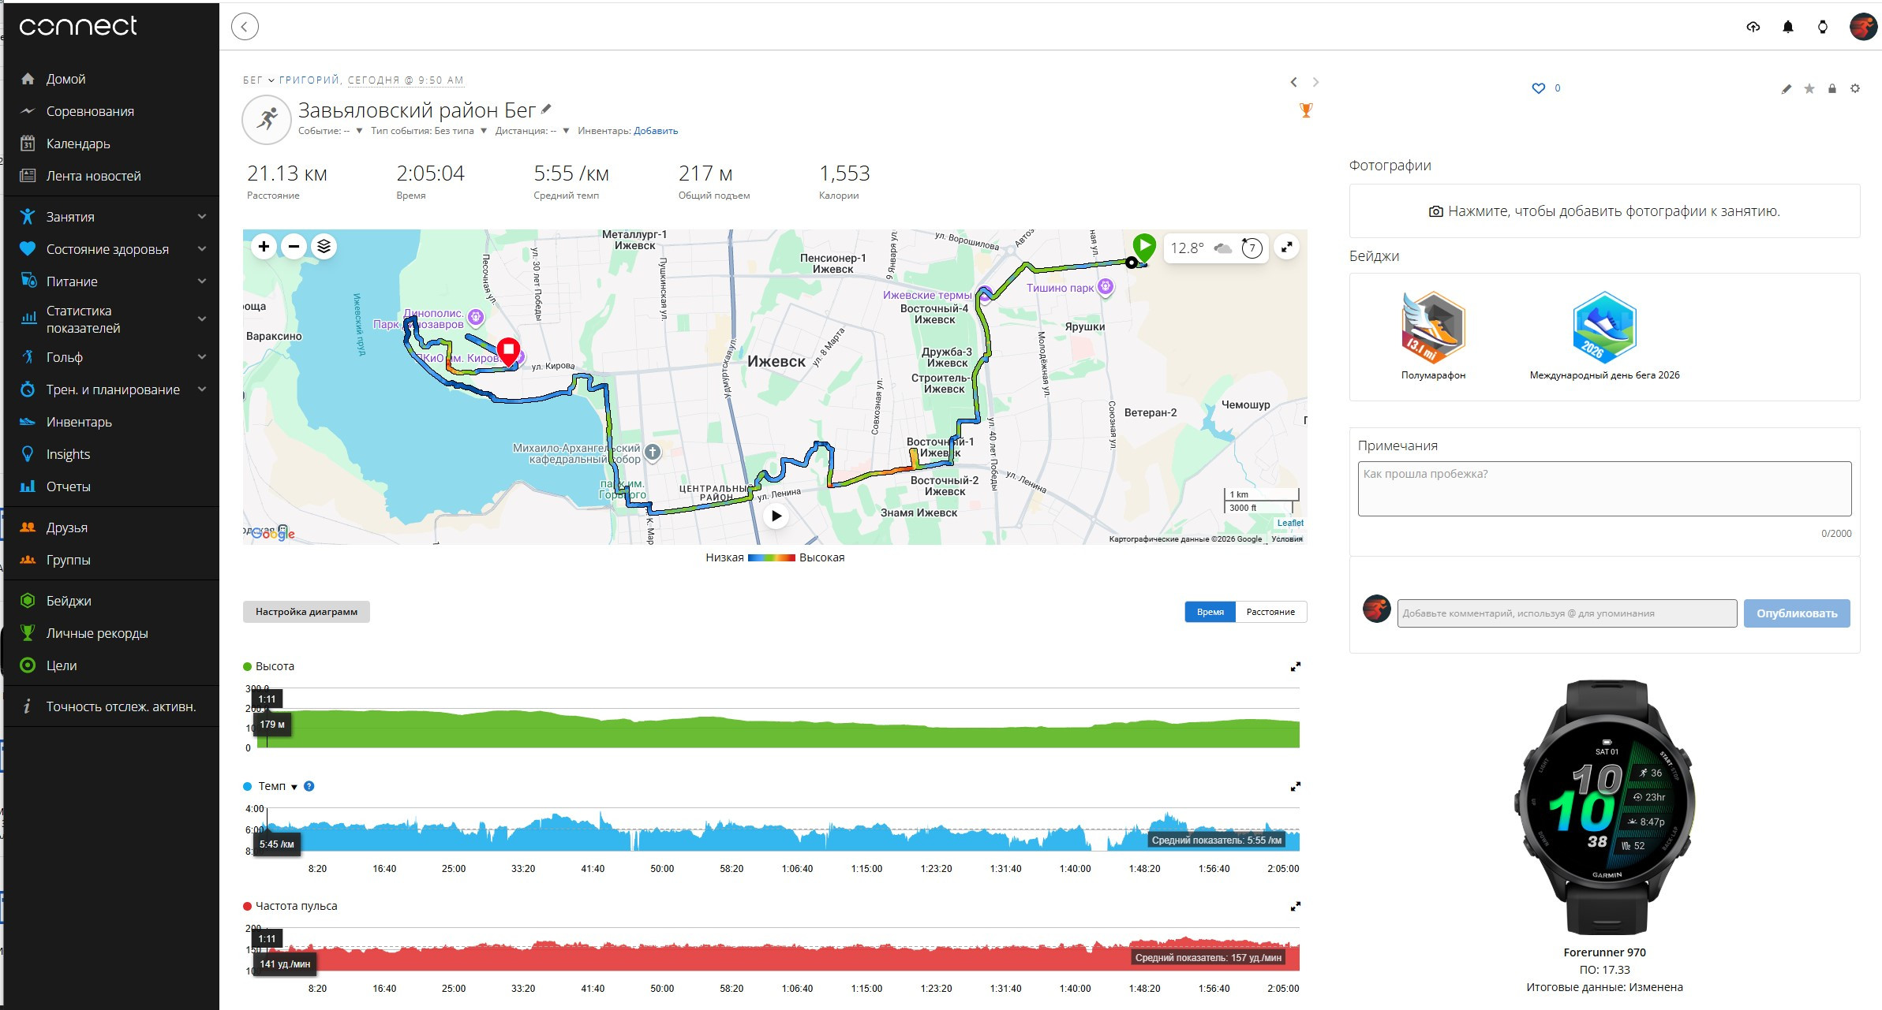This screenshot has width=1882, height=1010.
Task: Click the Как прошла пробежка notes field
Action: (1604, 489)
